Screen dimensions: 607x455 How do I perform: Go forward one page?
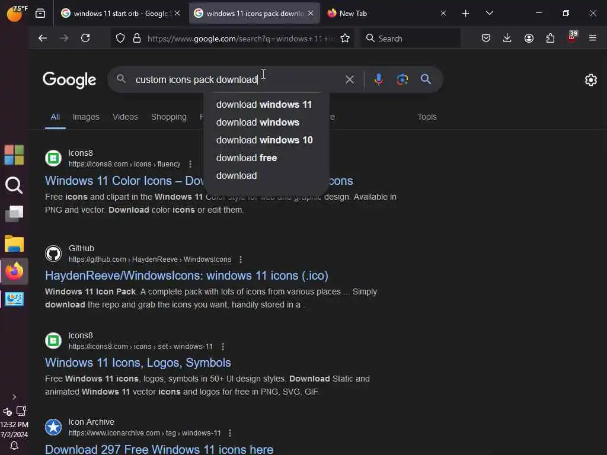pyautogui.click(x=64, y=38)
